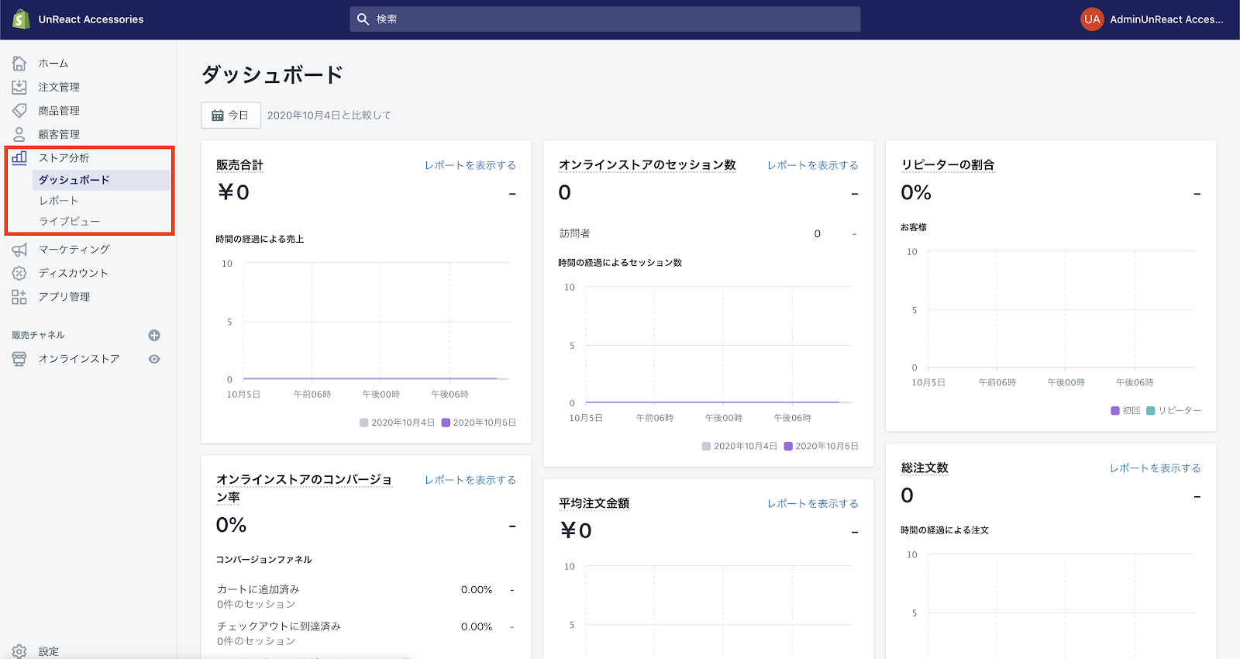This screenshot has width=1240, height=659.
Task: Focus the 検索 search field
Action: (604, 19)
